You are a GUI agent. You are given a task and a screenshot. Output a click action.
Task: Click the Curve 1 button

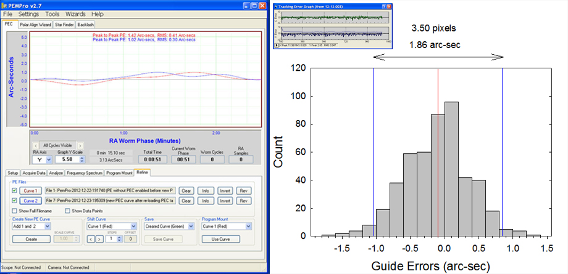click(31, 190)
